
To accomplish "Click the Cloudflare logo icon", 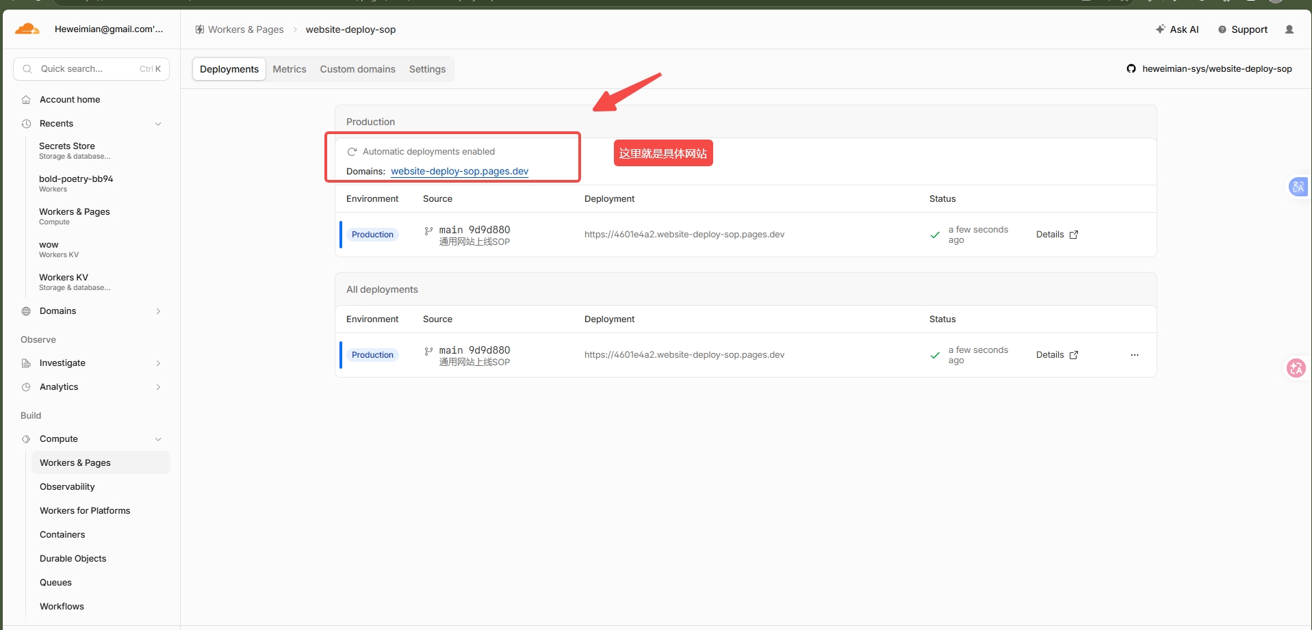I will tap(27, 29).
